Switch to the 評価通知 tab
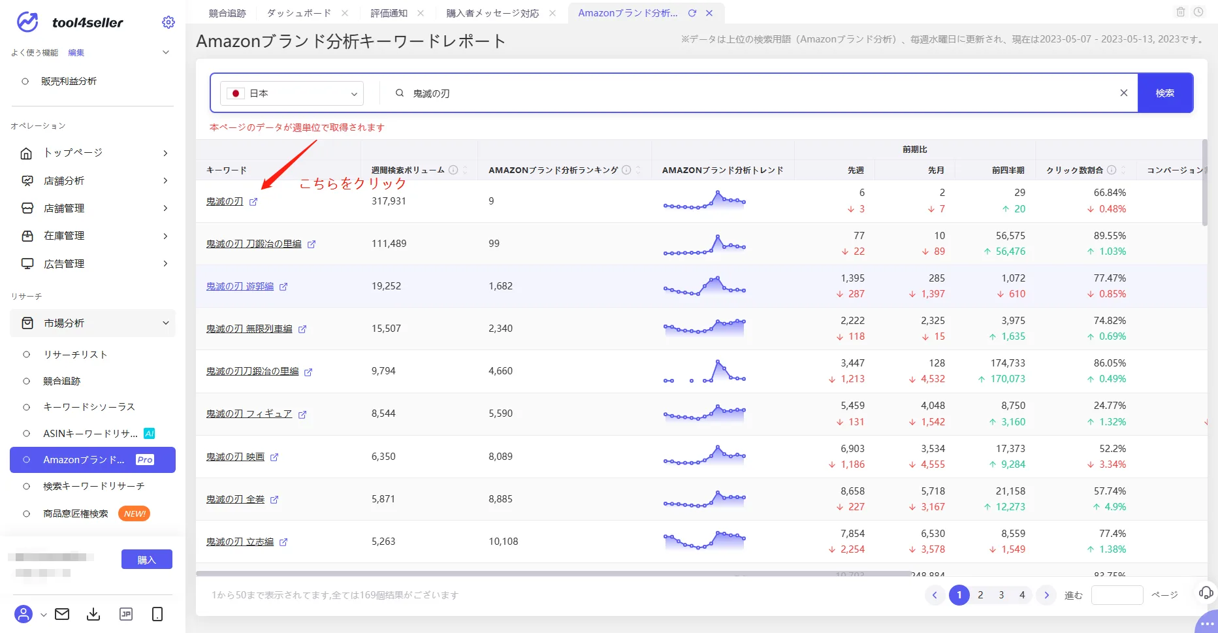1218x633 pixels. 389,13
